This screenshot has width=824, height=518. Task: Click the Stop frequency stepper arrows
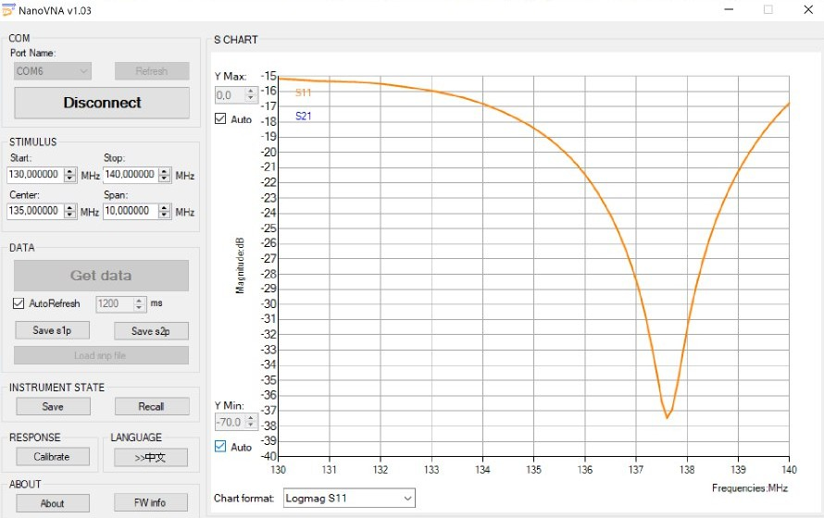click(165, 175)
